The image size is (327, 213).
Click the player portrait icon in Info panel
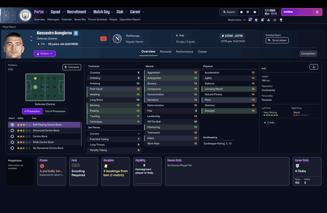click(314, 67)
